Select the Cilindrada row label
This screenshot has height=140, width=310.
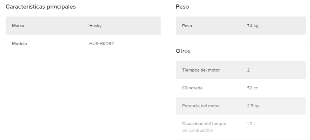tap(192, 88)
